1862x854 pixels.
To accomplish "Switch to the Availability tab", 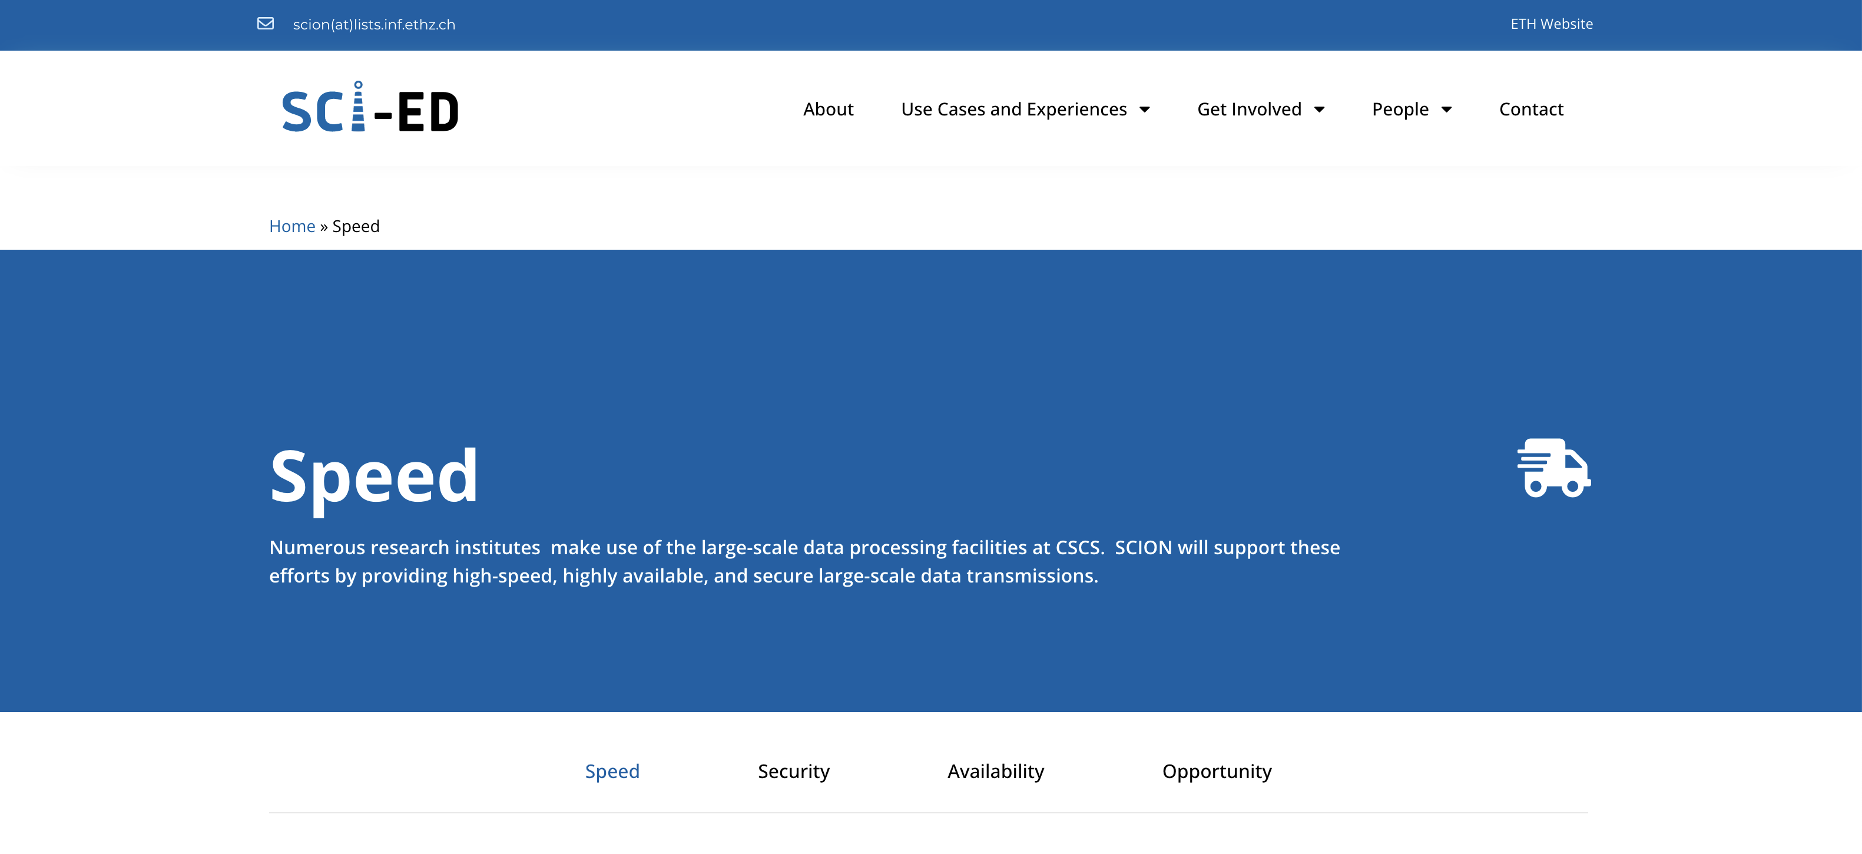I will (995, 771).
